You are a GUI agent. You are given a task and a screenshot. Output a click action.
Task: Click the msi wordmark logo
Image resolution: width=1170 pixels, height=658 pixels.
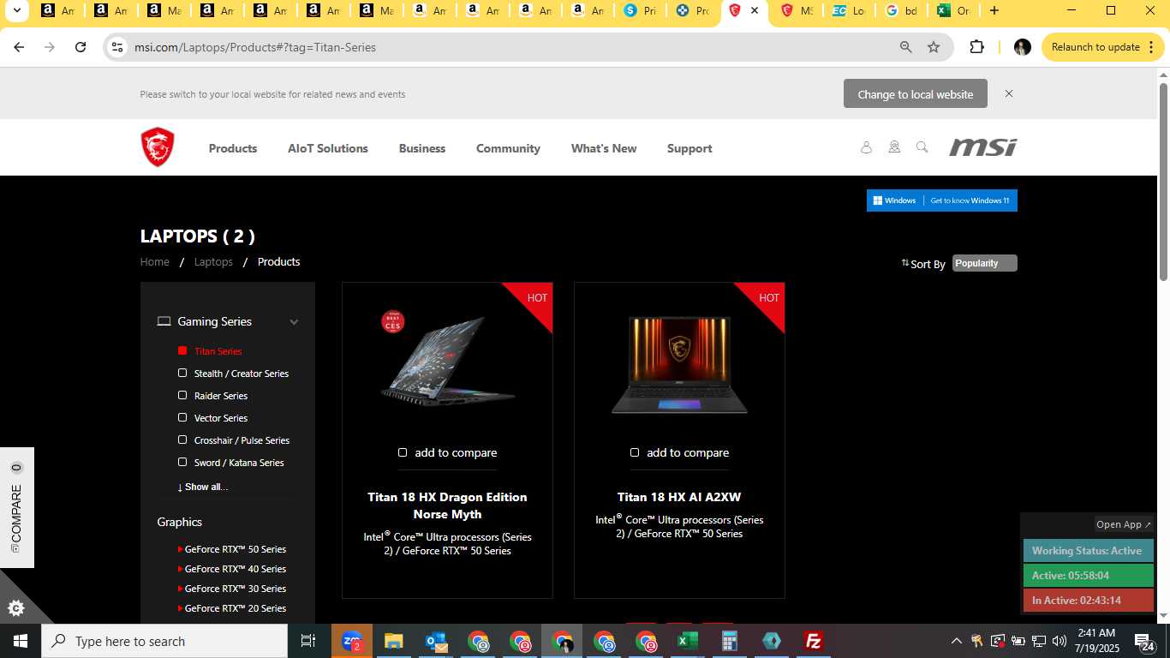(x=982, y=147)
